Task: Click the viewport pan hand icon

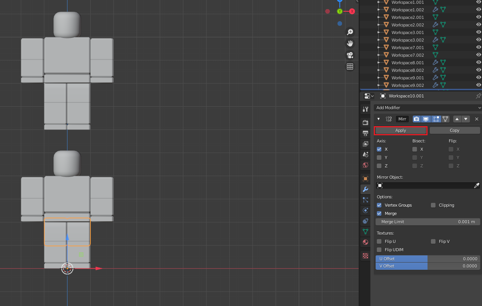Action: pos(350,43)
